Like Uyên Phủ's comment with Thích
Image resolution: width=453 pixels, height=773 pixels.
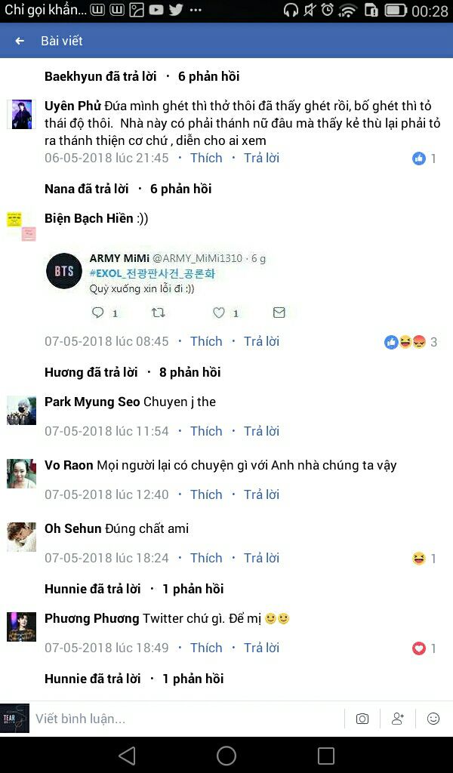(x=206, y=158)
